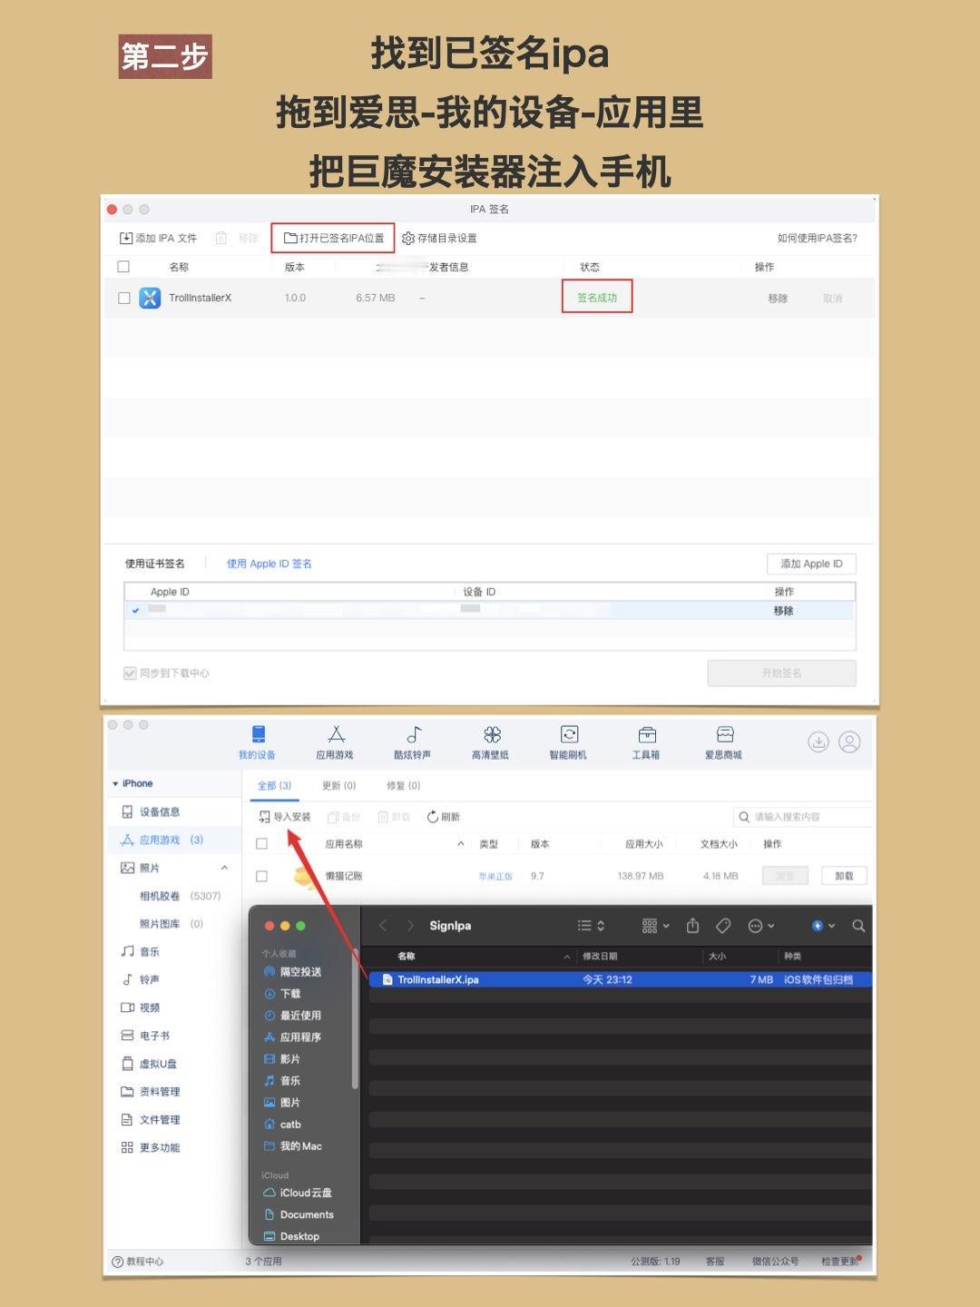Select Desktop in Finder sidebar
This screenshot has width=980, height=1307.
click(x=291, y=1236)
